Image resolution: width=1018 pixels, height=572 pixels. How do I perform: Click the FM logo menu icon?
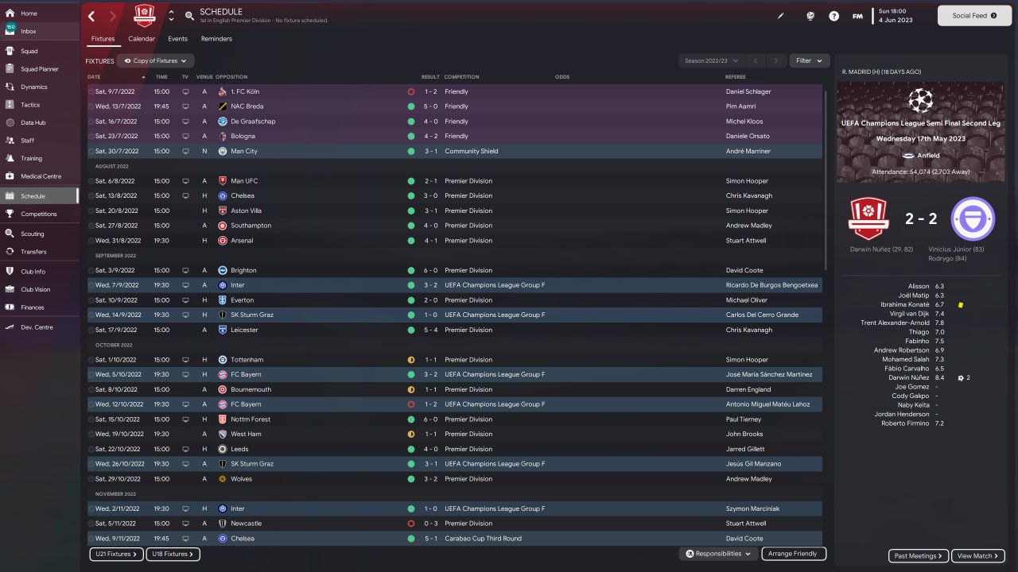coord(857,16)
